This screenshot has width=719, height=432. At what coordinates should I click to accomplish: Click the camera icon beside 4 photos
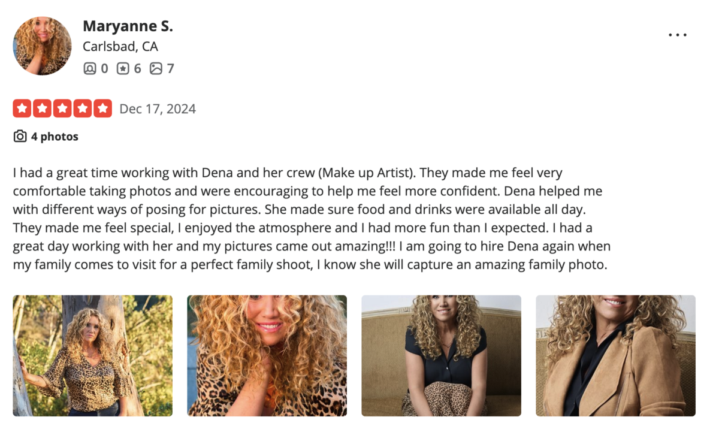[x=20, y=137]
